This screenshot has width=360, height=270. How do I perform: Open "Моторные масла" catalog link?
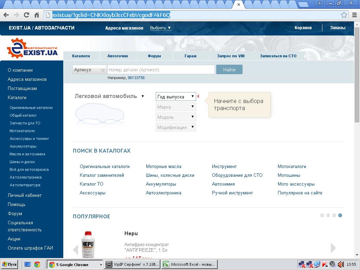pyautogui.click(x=163, y=166)
